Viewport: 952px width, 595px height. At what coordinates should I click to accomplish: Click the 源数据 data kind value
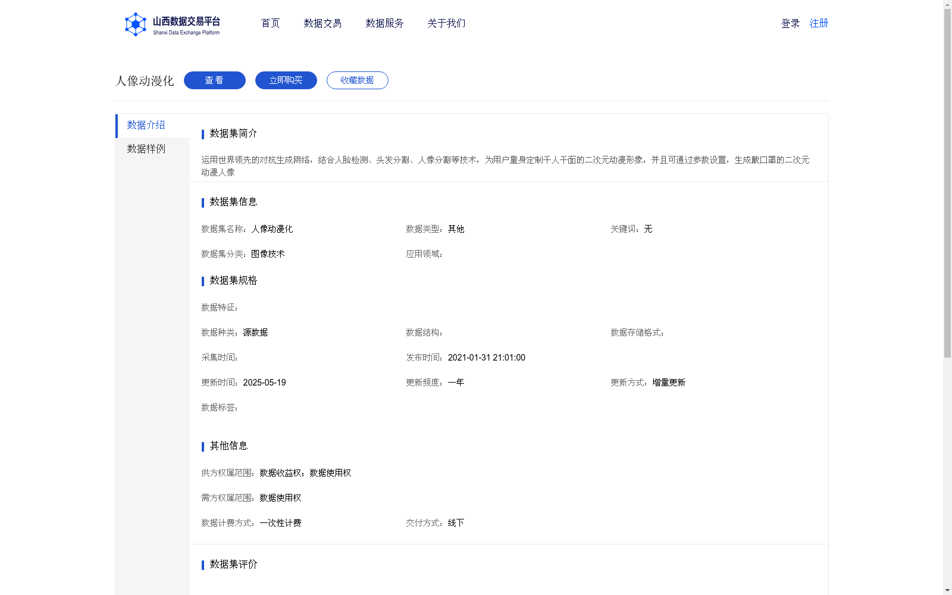click(255, 333)
